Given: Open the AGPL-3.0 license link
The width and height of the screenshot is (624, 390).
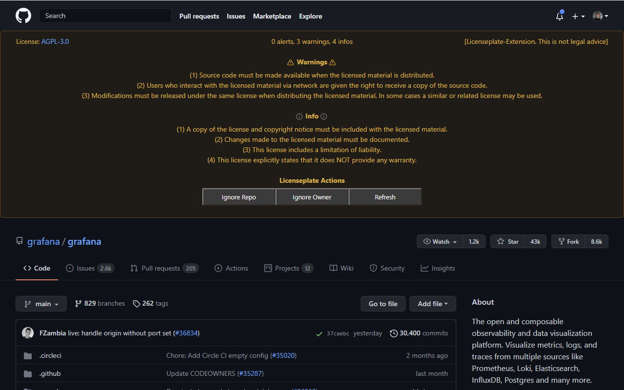Looking at the screenshot, I should click(55, 41).
